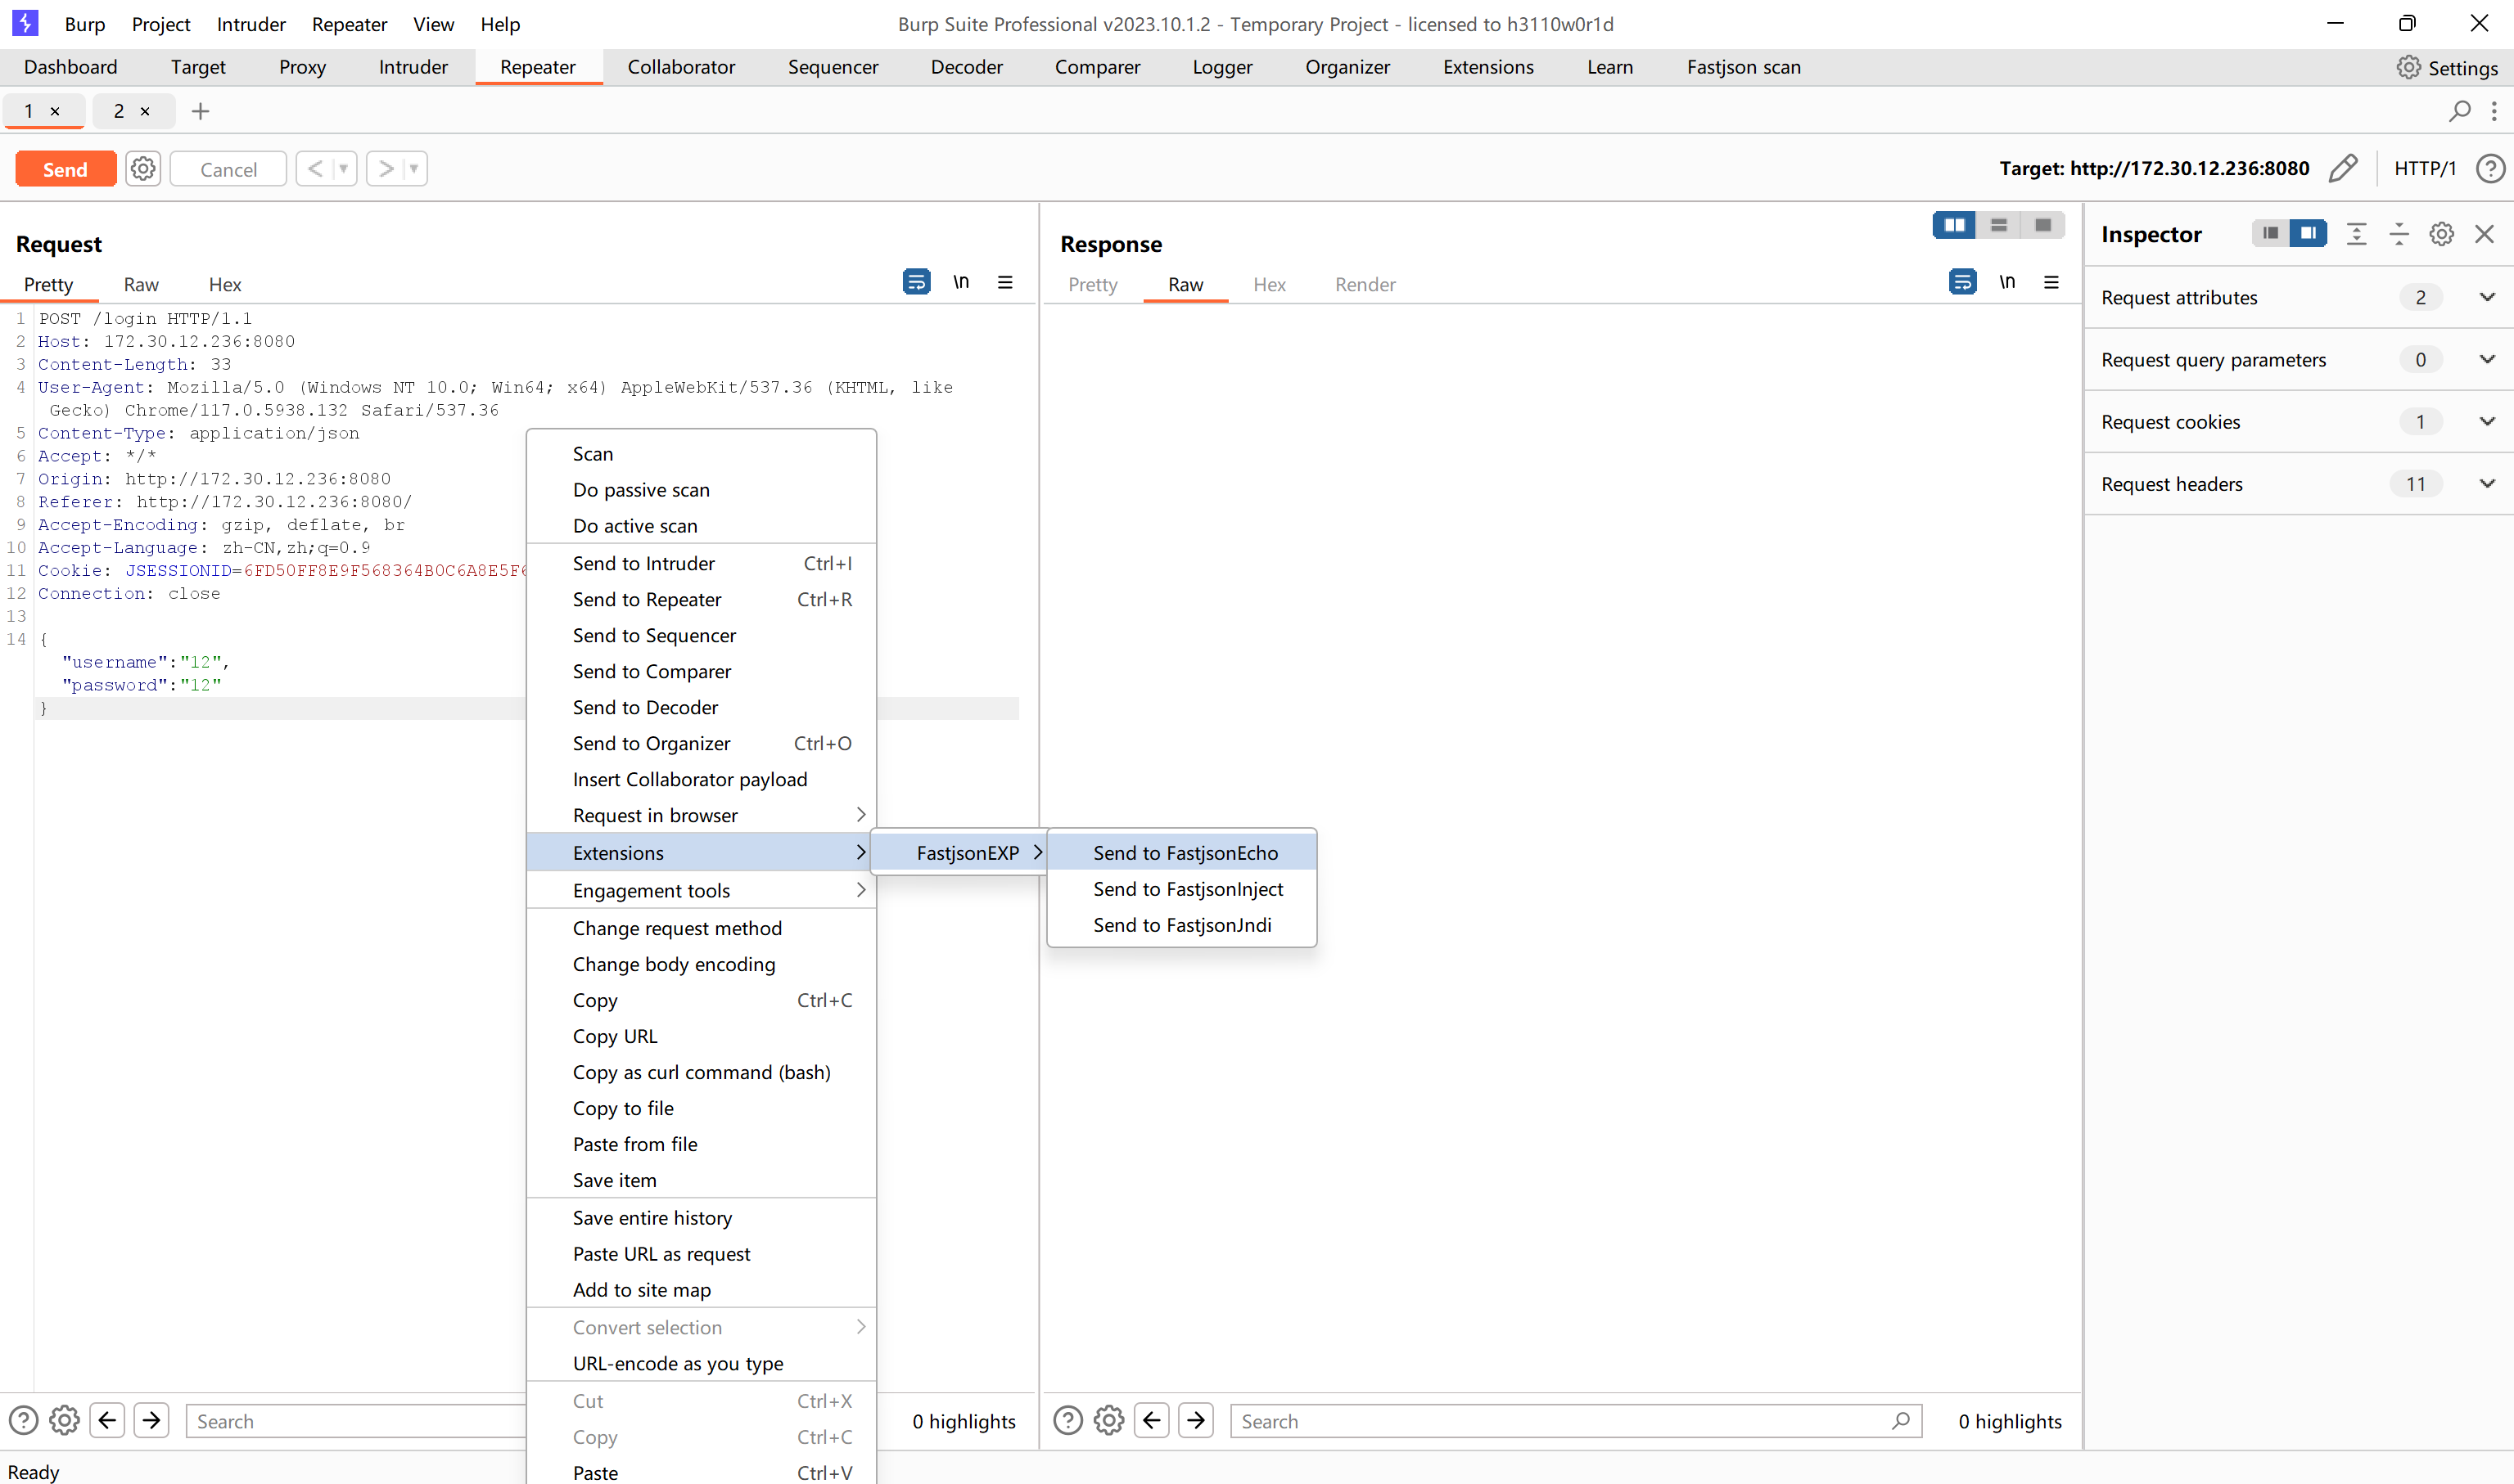The width and height of the screenshot is (2514, 1484).
Task: Click the orange Send button
Action: pyautogui.click(x=65, y=169)
